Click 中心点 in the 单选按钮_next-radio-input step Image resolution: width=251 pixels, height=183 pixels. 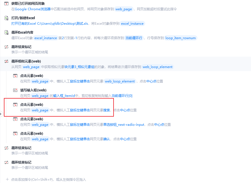coord(159,125)
